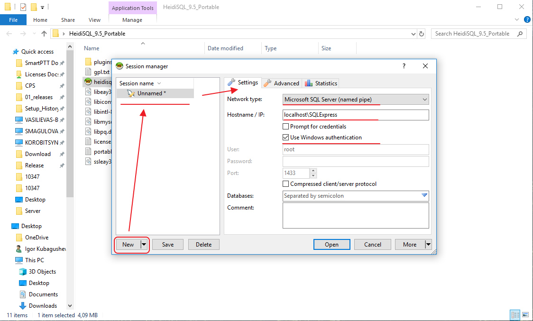Open the 01_releases folder
Screen dimensions: 533x321
point(39,97)
